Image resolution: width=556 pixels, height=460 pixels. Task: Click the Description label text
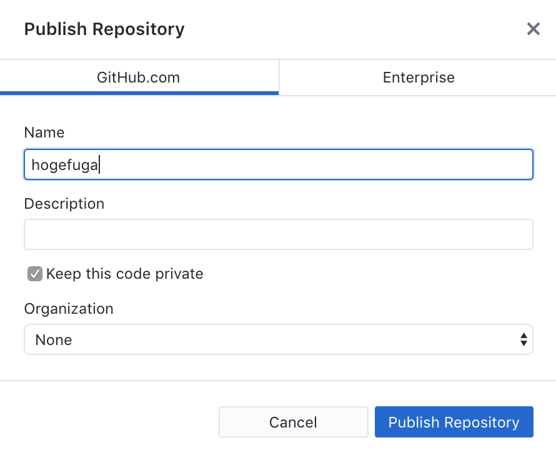[64, 204]
